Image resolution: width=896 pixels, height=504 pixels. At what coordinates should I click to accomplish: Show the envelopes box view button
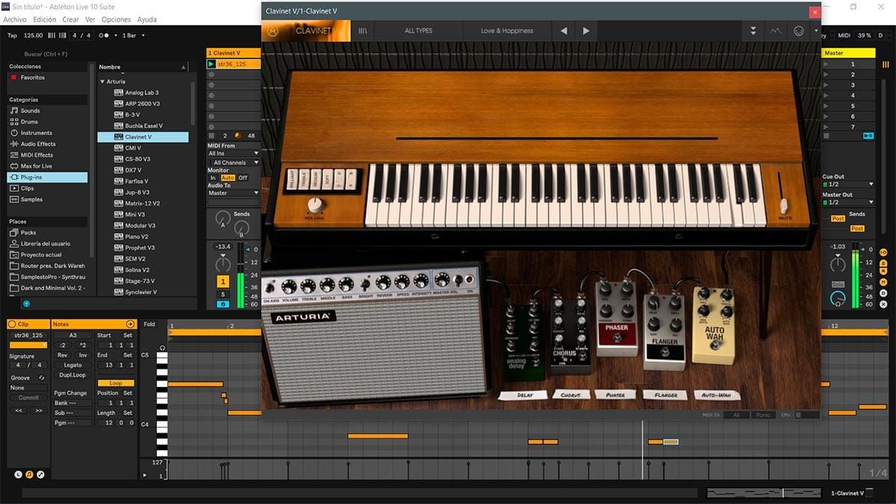coord(40,474)
